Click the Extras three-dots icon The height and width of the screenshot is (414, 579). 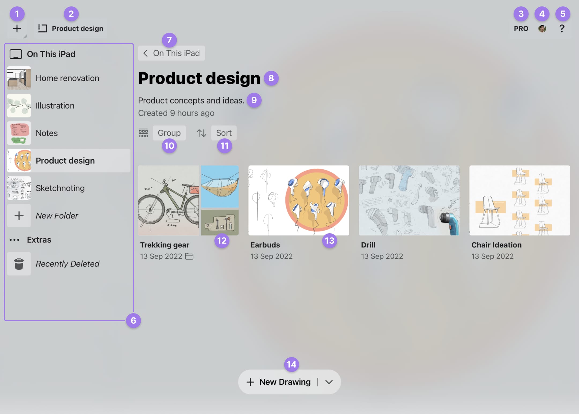[14, 240]
